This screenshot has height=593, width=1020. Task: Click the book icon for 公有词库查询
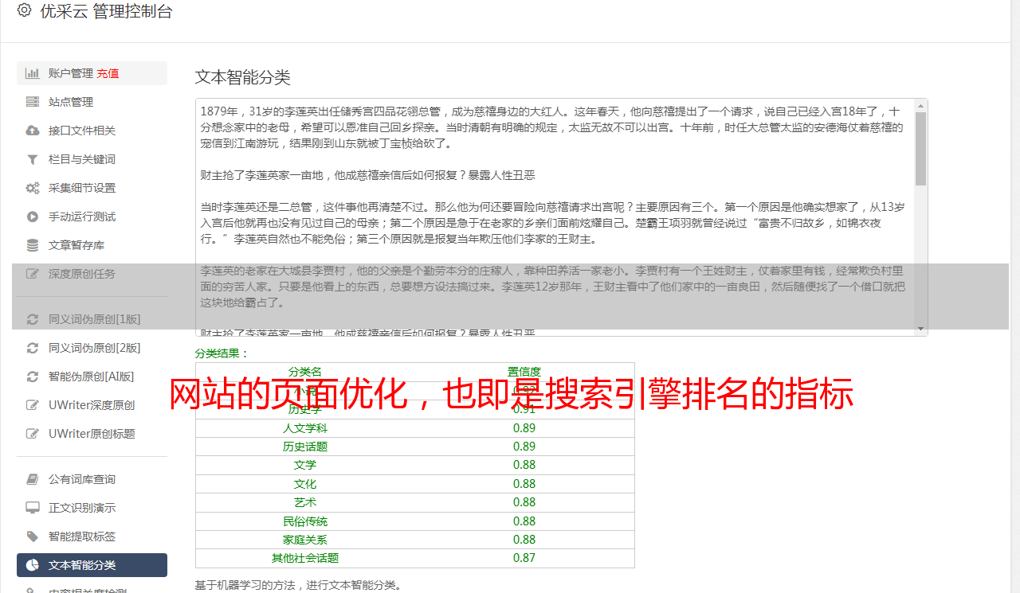[x=33, y=479]
